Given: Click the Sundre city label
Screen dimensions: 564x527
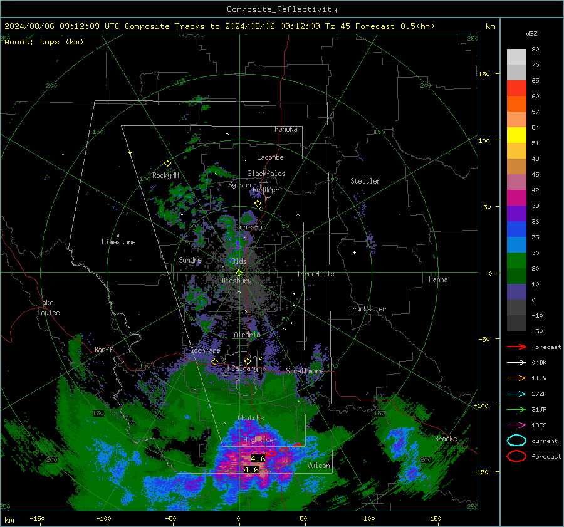Looking at the screenshot, I should [190, 259].
